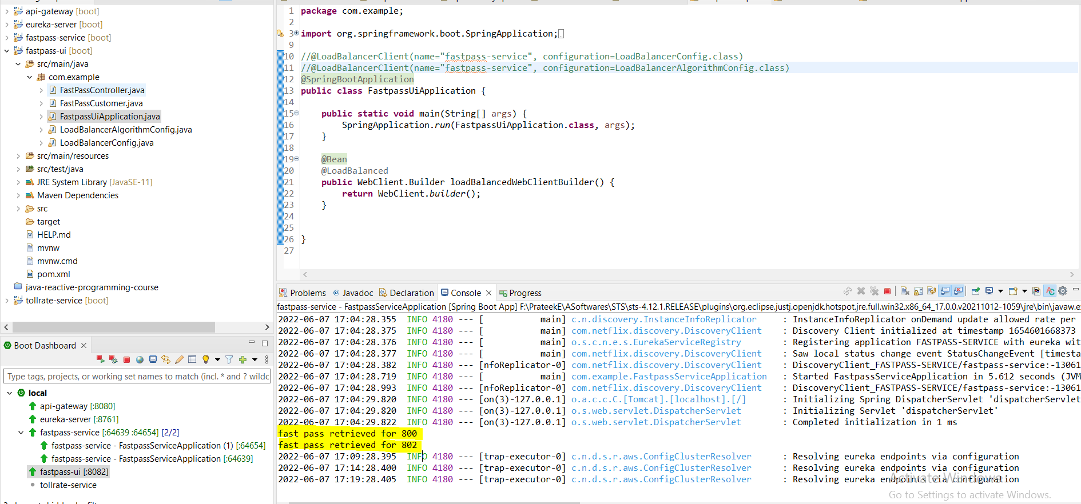The width and height of the screenshot is (1081, 504).
Task: Click the com.example.FastpassServiceApplication console link
Action: click(x=669, y=377)
